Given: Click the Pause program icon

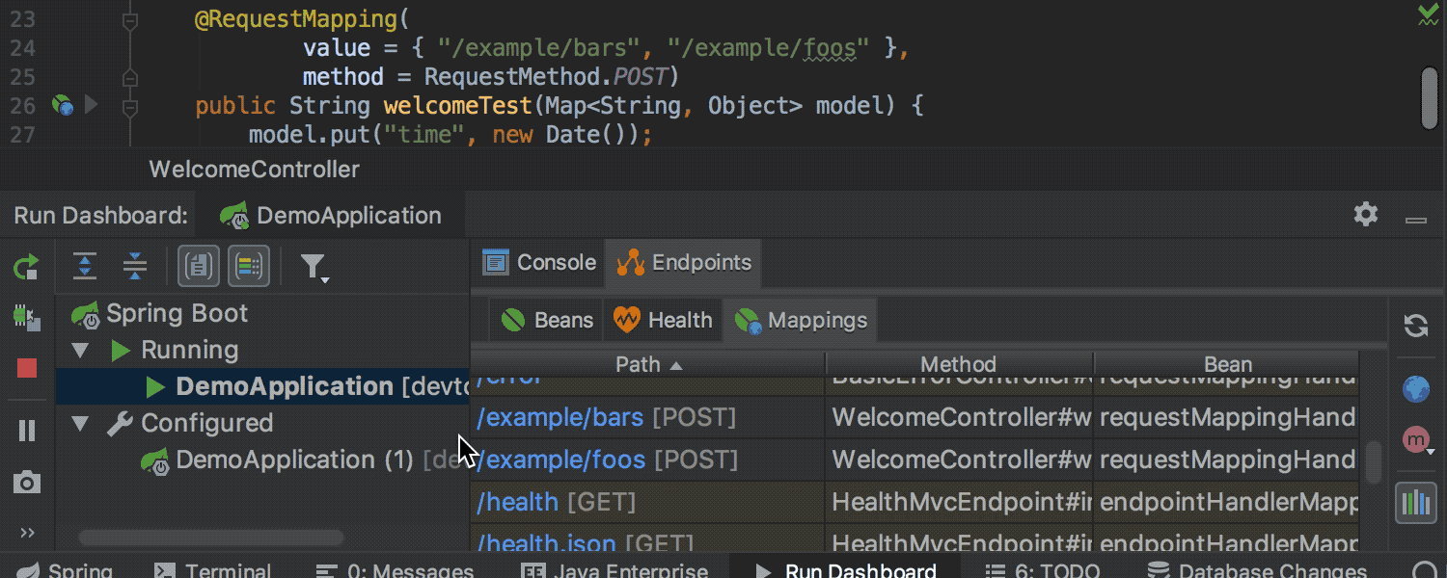Looking at the screenshot, I should pyautogui.click(x=27, y=431).
